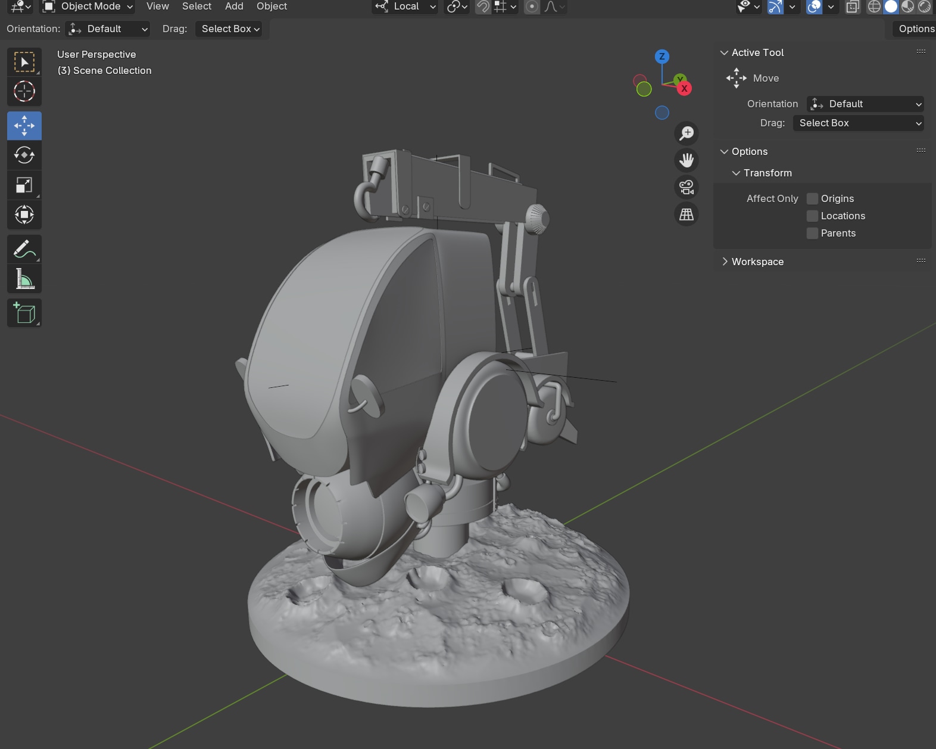The width and height of the screenshot is (936, 749).
Task: Click the Zoom viewport magnifier icon
Action: coord(687,133)
